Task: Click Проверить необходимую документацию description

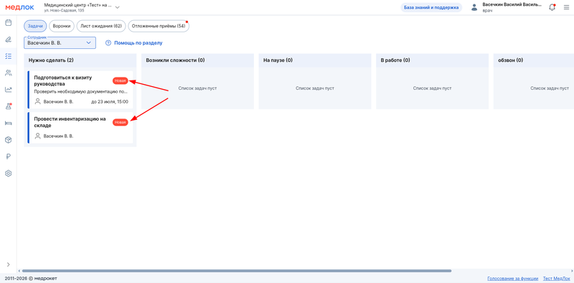Action: [81, 92]
